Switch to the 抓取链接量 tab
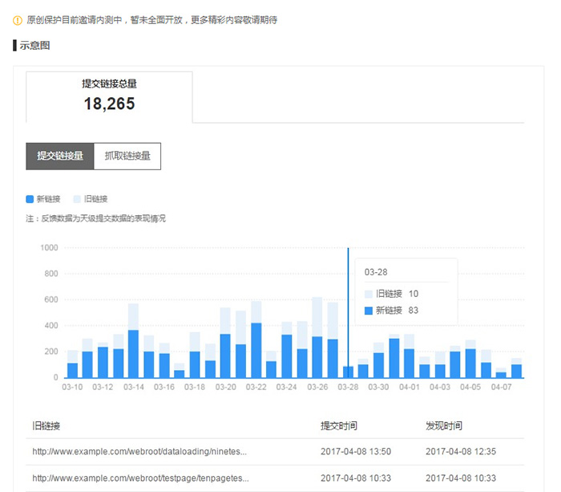This screenshot has height=492, width=561. click(x=127, y=156)
